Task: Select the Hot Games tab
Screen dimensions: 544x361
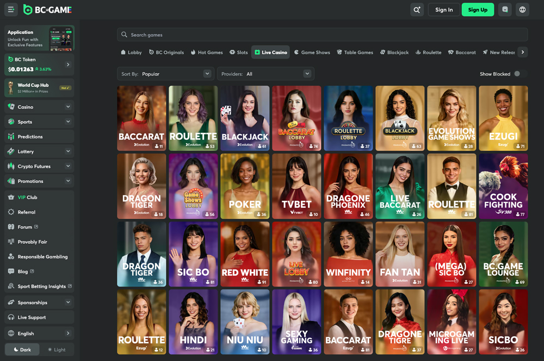Action: [x=207, y=52]
